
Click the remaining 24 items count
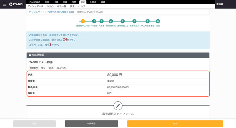click(65, 39)
